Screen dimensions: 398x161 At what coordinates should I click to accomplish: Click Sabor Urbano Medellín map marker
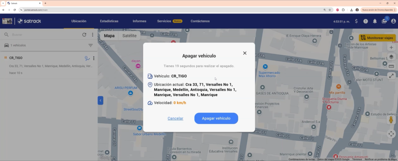pos(140,128)
